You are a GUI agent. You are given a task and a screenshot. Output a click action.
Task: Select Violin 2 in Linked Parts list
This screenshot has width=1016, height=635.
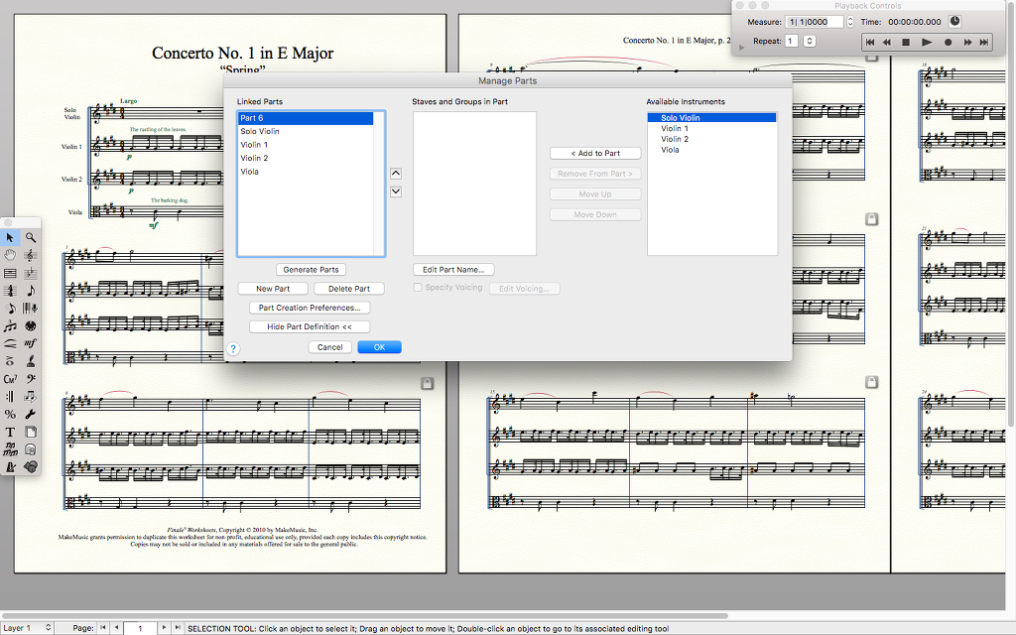click(254, 158)
